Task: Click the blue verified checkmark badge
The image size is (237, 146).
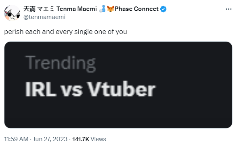Action: [x=163, y=9]
